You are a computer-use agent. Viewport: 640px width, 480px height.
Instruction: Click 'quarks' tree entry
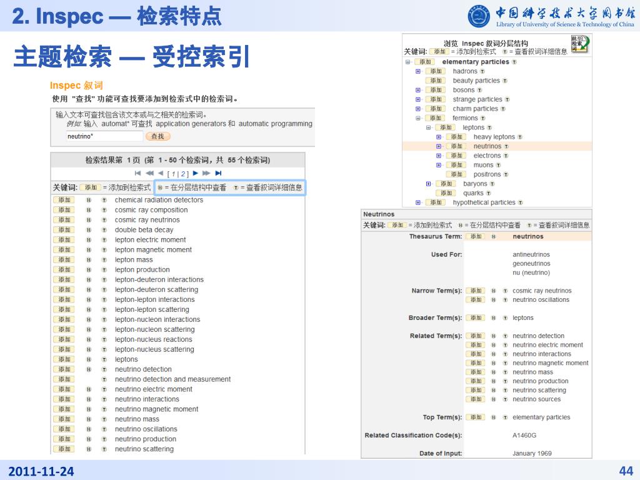point(473,194)
